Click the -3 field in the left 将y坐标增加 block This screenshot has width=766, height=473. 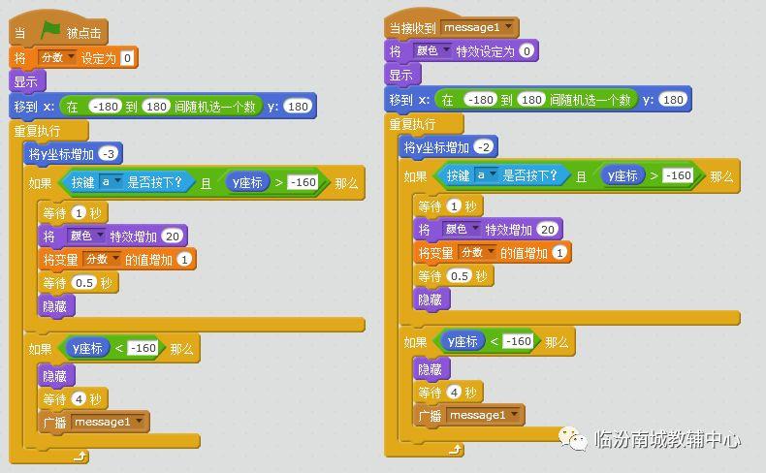pos(109,154)
